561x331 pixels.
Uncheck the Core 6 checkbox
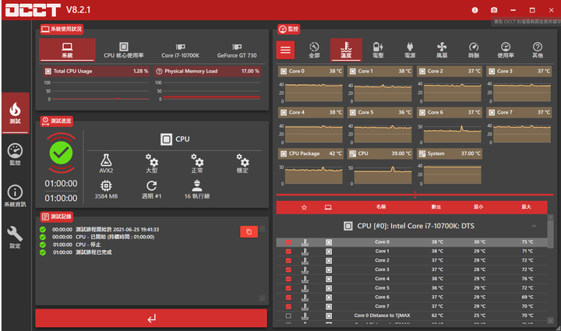pyautogui.click(x=288, y=298)
